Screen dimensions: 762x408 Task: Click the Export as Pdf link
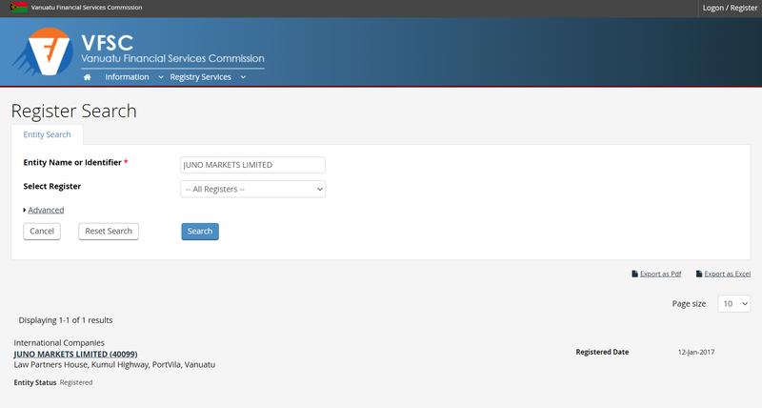coord(660,274)
